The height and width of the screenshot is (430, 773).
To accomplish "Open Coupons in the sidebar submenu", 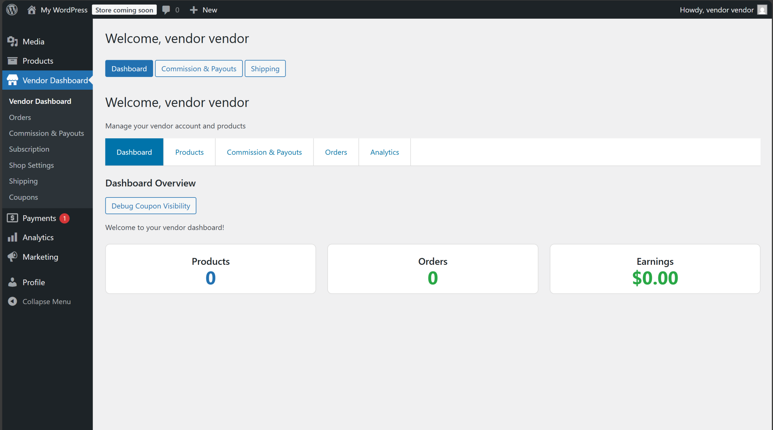I will (x=24, y=197).
